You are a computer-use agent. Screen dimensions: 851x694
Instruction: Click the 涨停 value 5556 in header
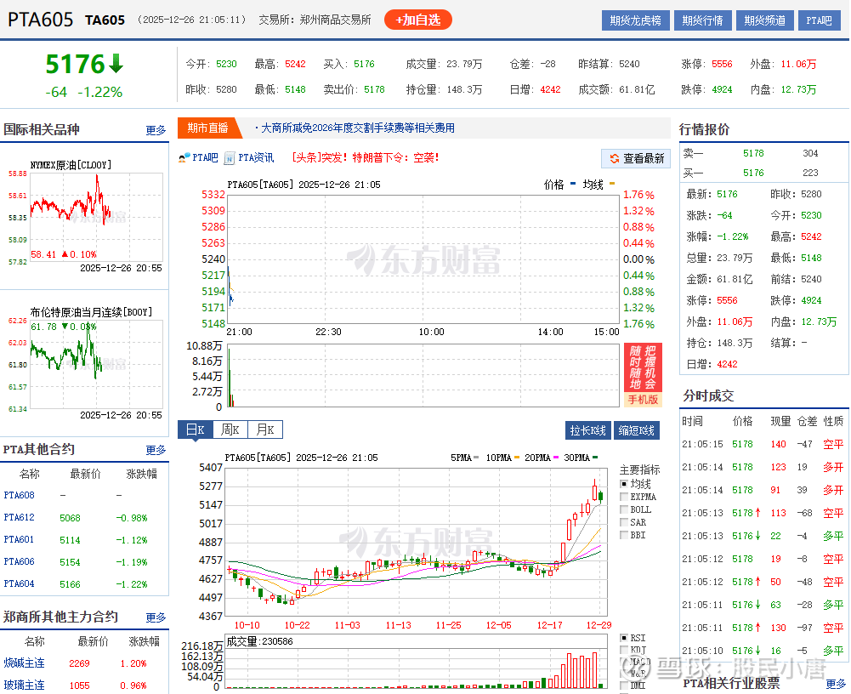pyautogui.click(x=722, y=64)
